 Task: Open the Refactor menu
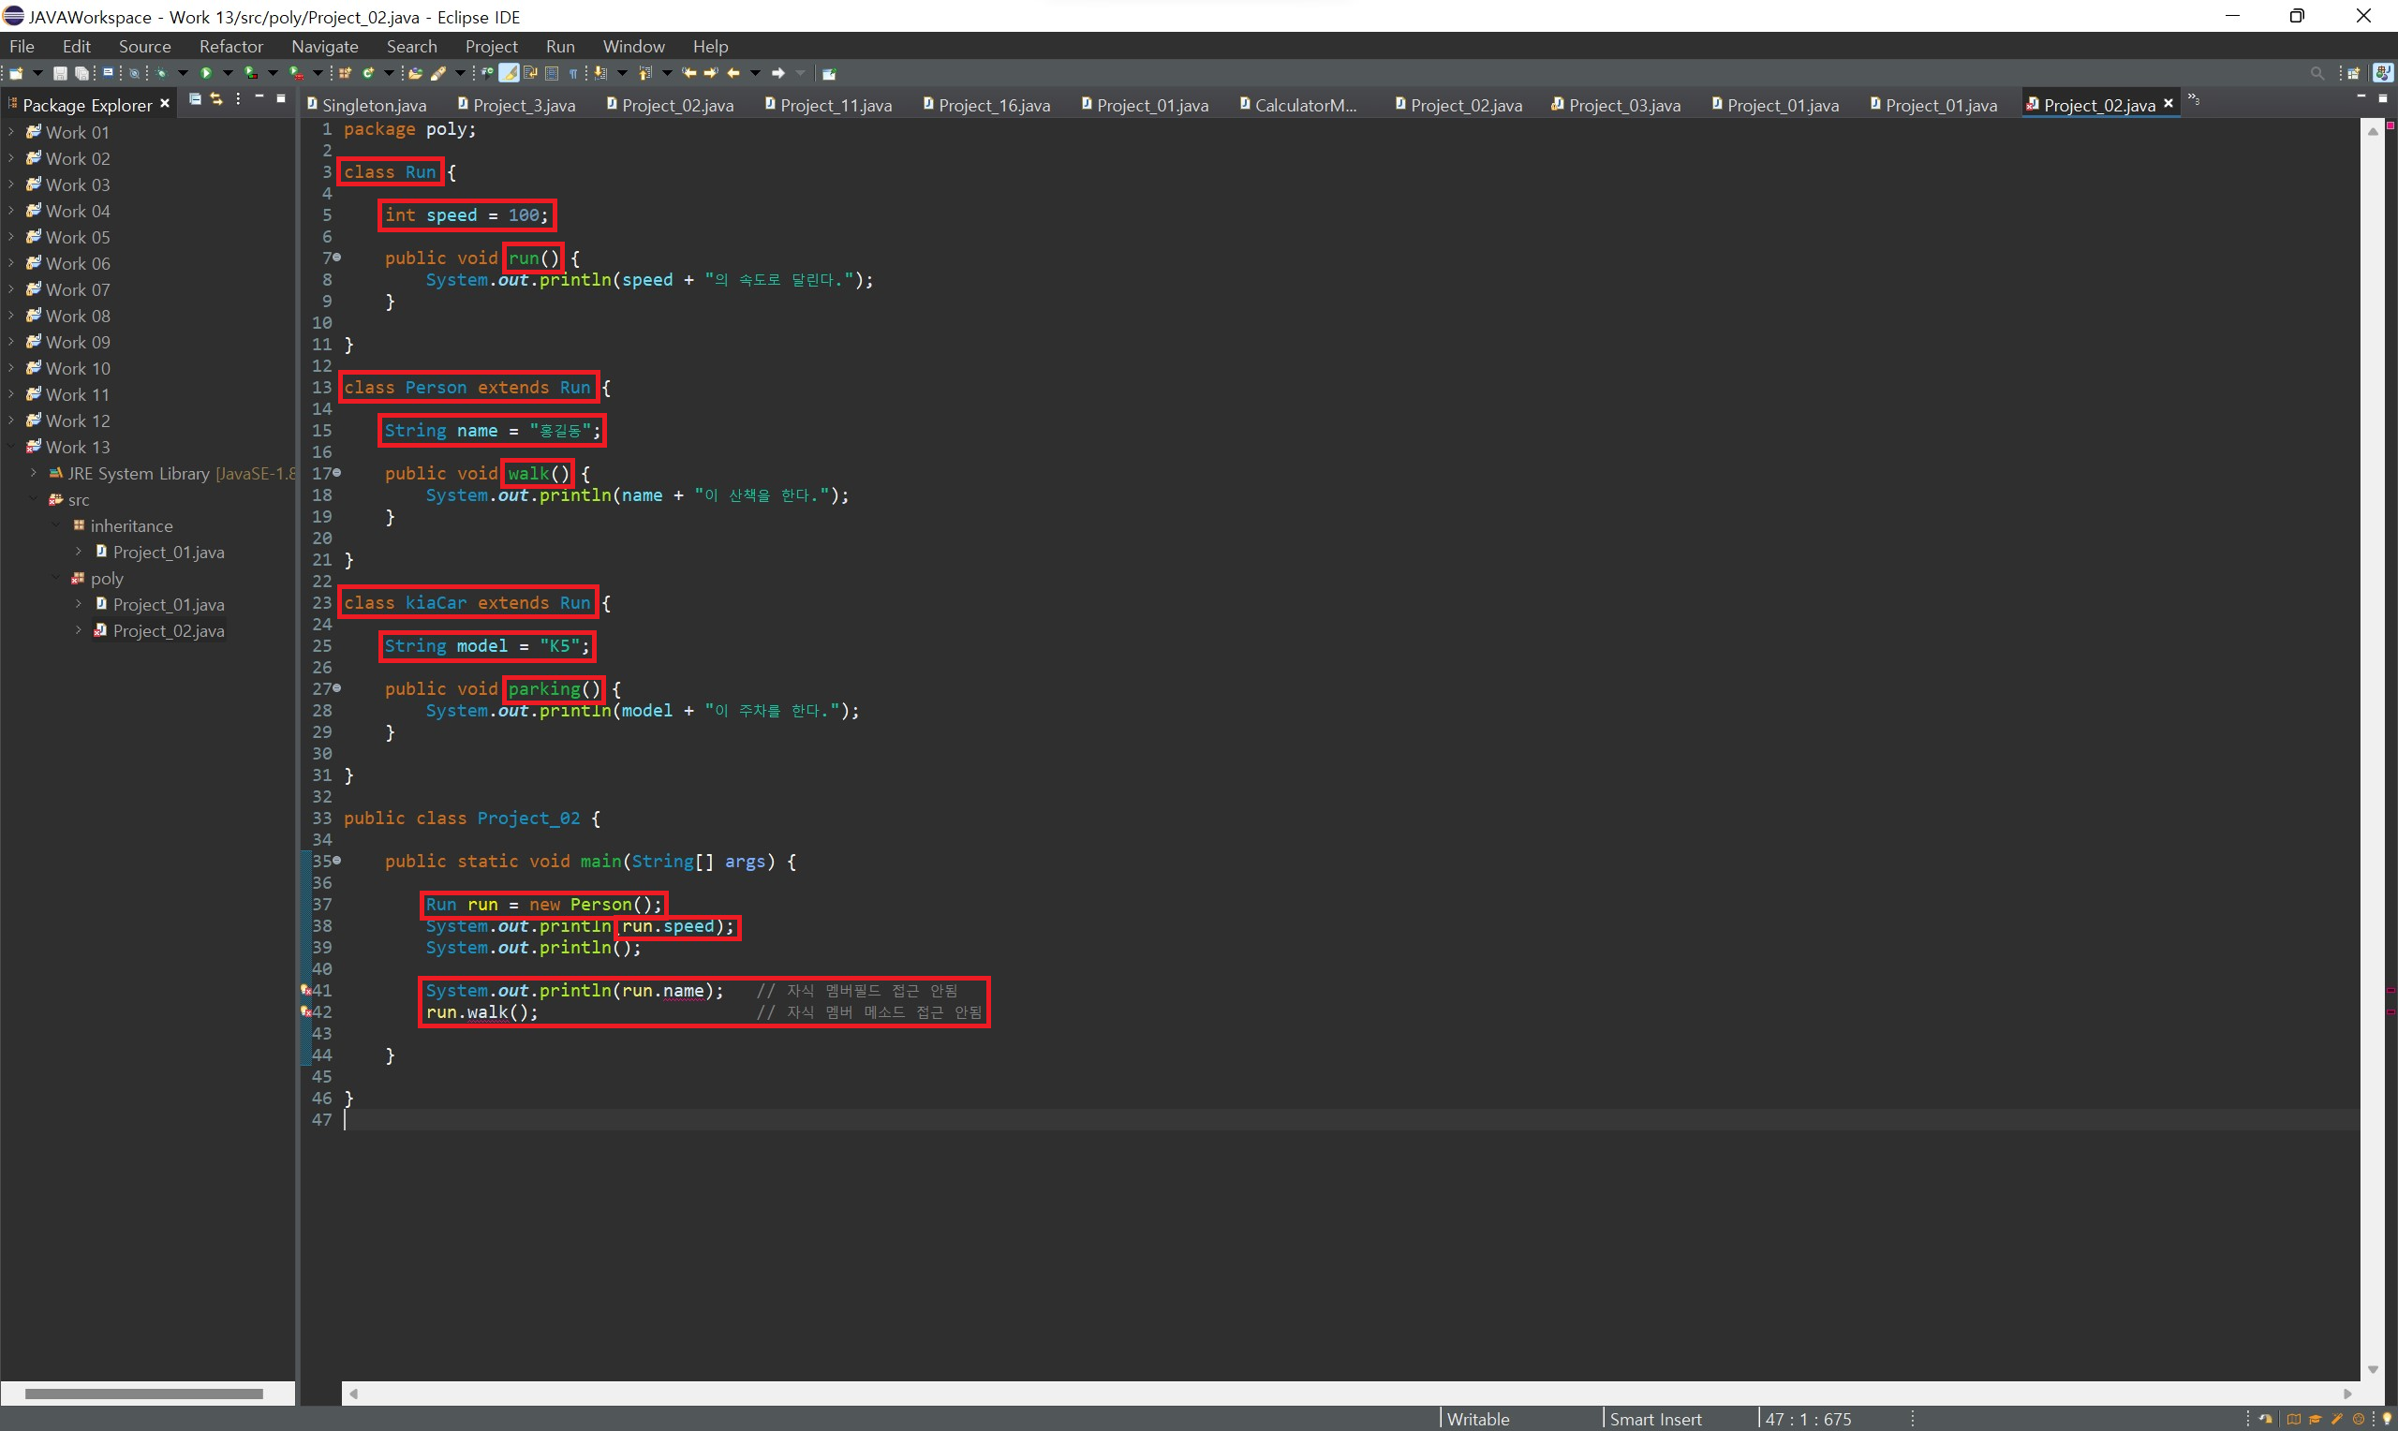230,46
